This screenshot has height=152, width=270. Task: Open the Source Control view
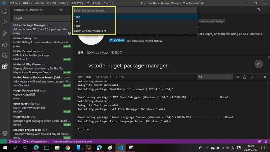click(x=5, y=33)
